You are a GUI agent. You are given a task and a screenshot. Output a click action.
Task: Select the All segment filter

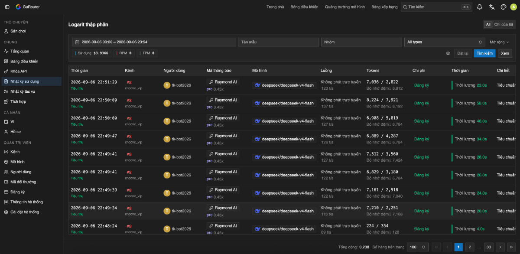[488, 25]
